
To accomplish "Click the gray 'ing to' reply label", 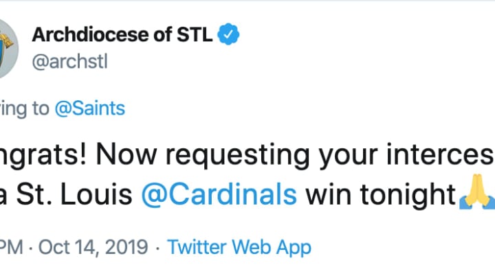I will point(25,109).
